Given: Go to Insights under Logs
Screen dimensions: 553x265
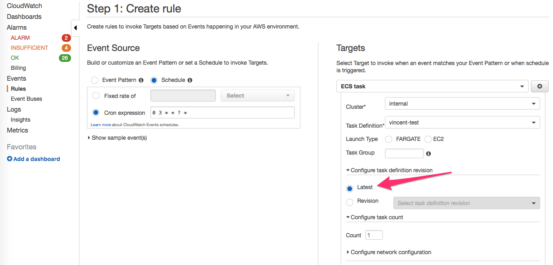Looking at the screenshot, I should 20,120.
